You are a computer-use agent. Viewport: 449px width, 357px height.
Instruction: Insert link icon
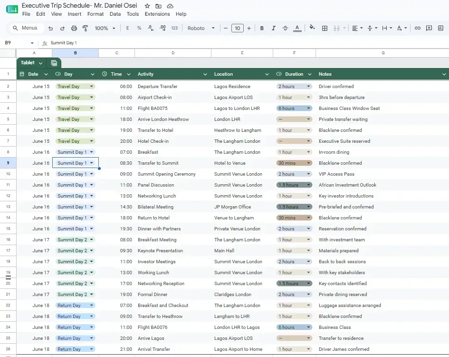(418, 28)
